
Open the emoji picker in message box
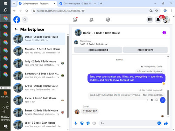tap(159, 123)
